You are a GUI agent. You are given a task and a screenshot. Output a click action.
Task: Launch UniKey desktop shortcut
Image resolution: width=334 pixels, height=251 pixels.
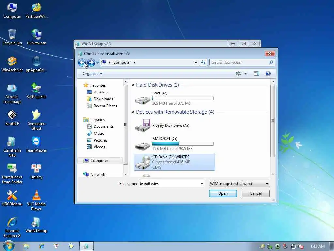pos(37,171)
